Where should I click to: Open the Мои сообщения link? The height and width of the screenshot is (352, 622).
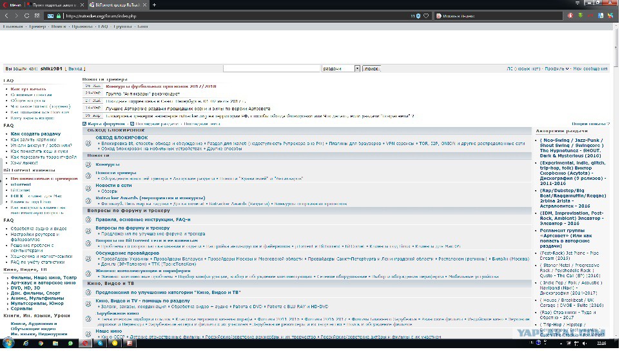(x=590, y=68)
